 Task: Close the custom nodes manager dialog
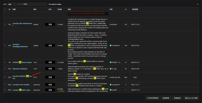pos(197,4)
